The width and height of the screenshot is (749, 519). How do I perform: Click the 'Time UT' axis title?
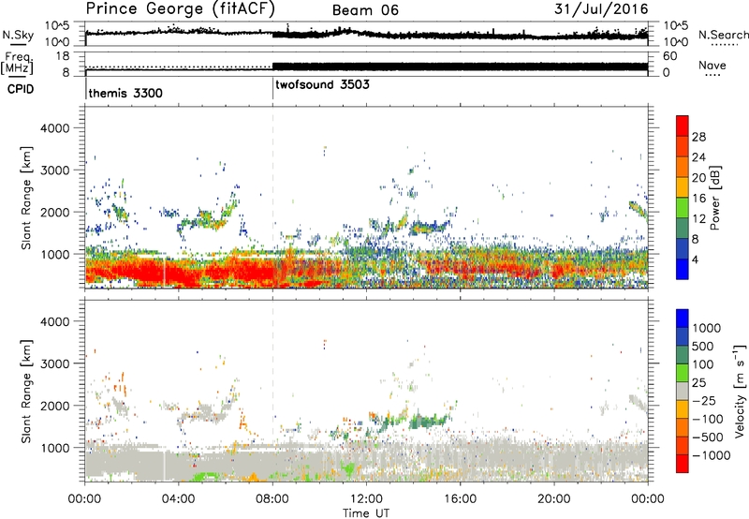coord(366,513)
